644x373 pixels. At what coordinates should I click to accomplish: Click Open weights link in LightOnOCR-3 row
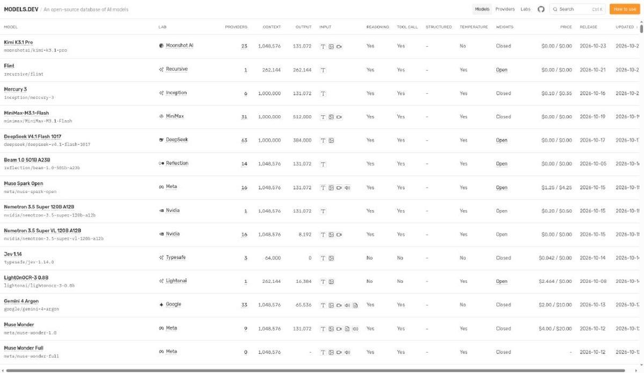tap(502, 281)
